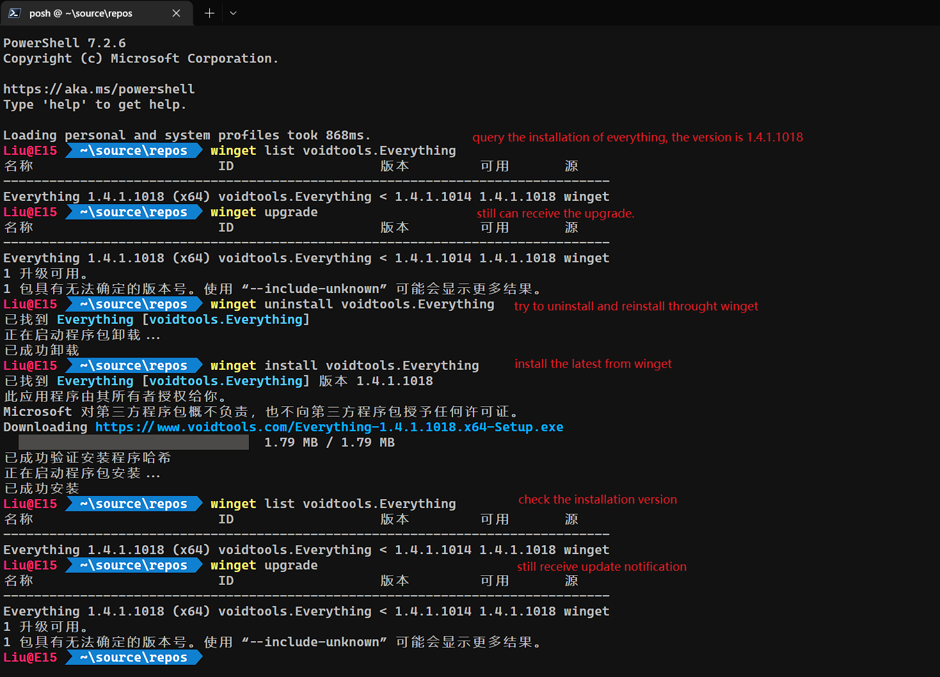Expand the new tab profile dropdown chevron
Viewport: 940px width, 677px height.
click(x=233, y=13)
